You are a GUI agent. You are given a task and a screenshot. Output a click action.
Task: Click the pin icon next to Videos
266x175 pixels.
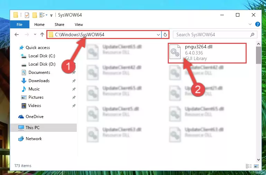74,106
